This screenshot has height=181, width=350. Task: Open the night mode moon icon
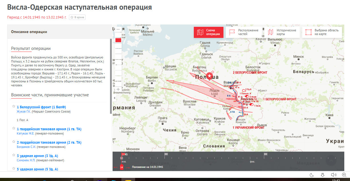(x=312, y=175)
